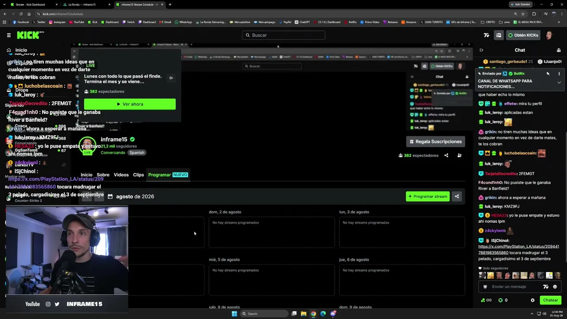Open the Kick sidebar hamburger menu
Viewport: 567px width, 319px height.
click(9, 35)
